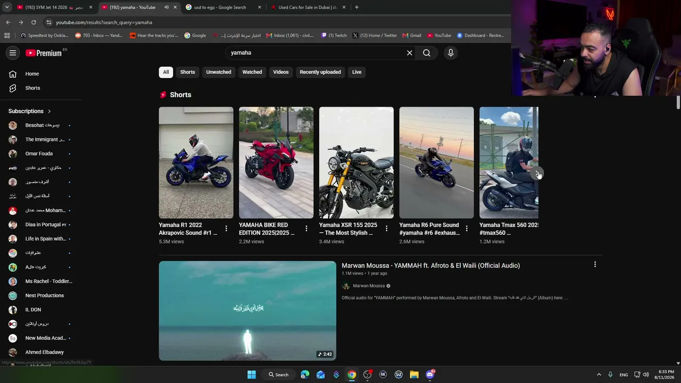This screenshot has width=681, height=383.
Task: Filter results by Recently uploaded chip
Action: (x=320, y=72)
